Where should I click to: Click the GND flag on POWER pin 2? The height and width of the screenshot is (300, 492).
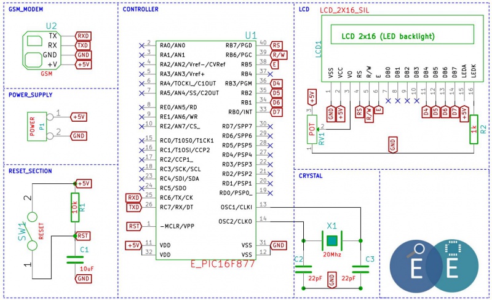(79, 136)
